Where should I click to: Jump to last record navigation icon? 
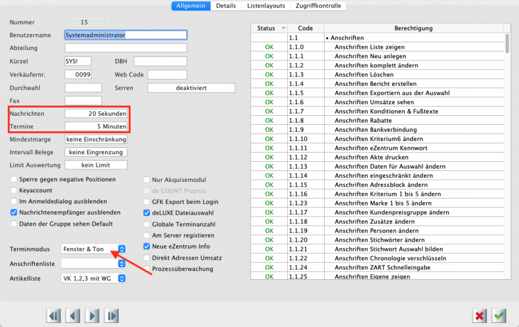(112, 315)
